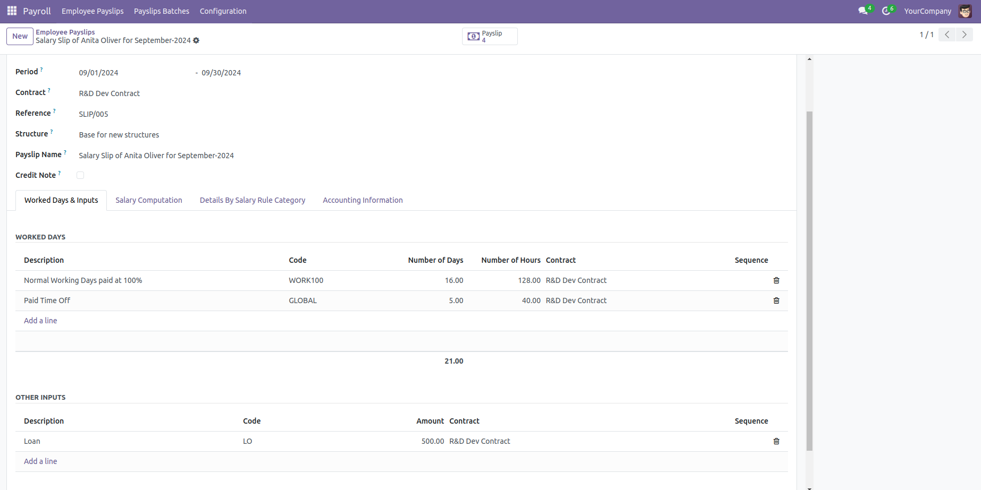Click the gear icon beside payslip title
This screenshot has width=981, height=490.
(196, 40)
